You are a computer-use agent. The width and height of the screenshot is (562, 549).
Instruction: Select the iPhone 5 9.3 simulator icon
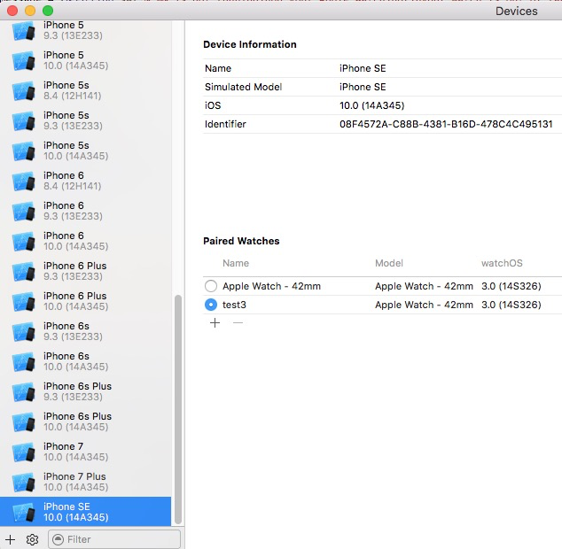(24, 31)
